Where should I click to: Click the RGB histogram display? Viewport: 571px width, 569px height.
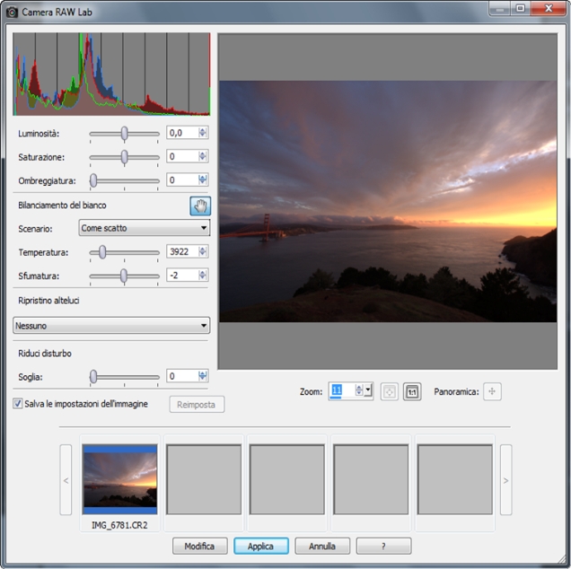tap(111, 74)
